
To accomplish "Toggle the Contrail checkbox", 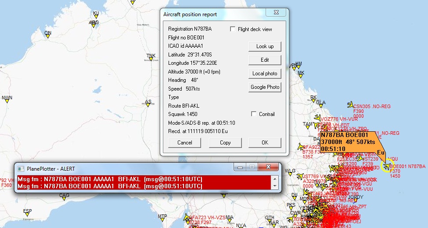I will click(254, 114).
